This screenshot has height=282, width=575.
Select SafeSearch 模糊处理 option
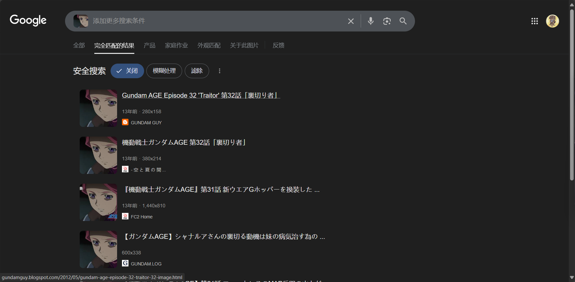pyautogui.click(x=164, y=71)
